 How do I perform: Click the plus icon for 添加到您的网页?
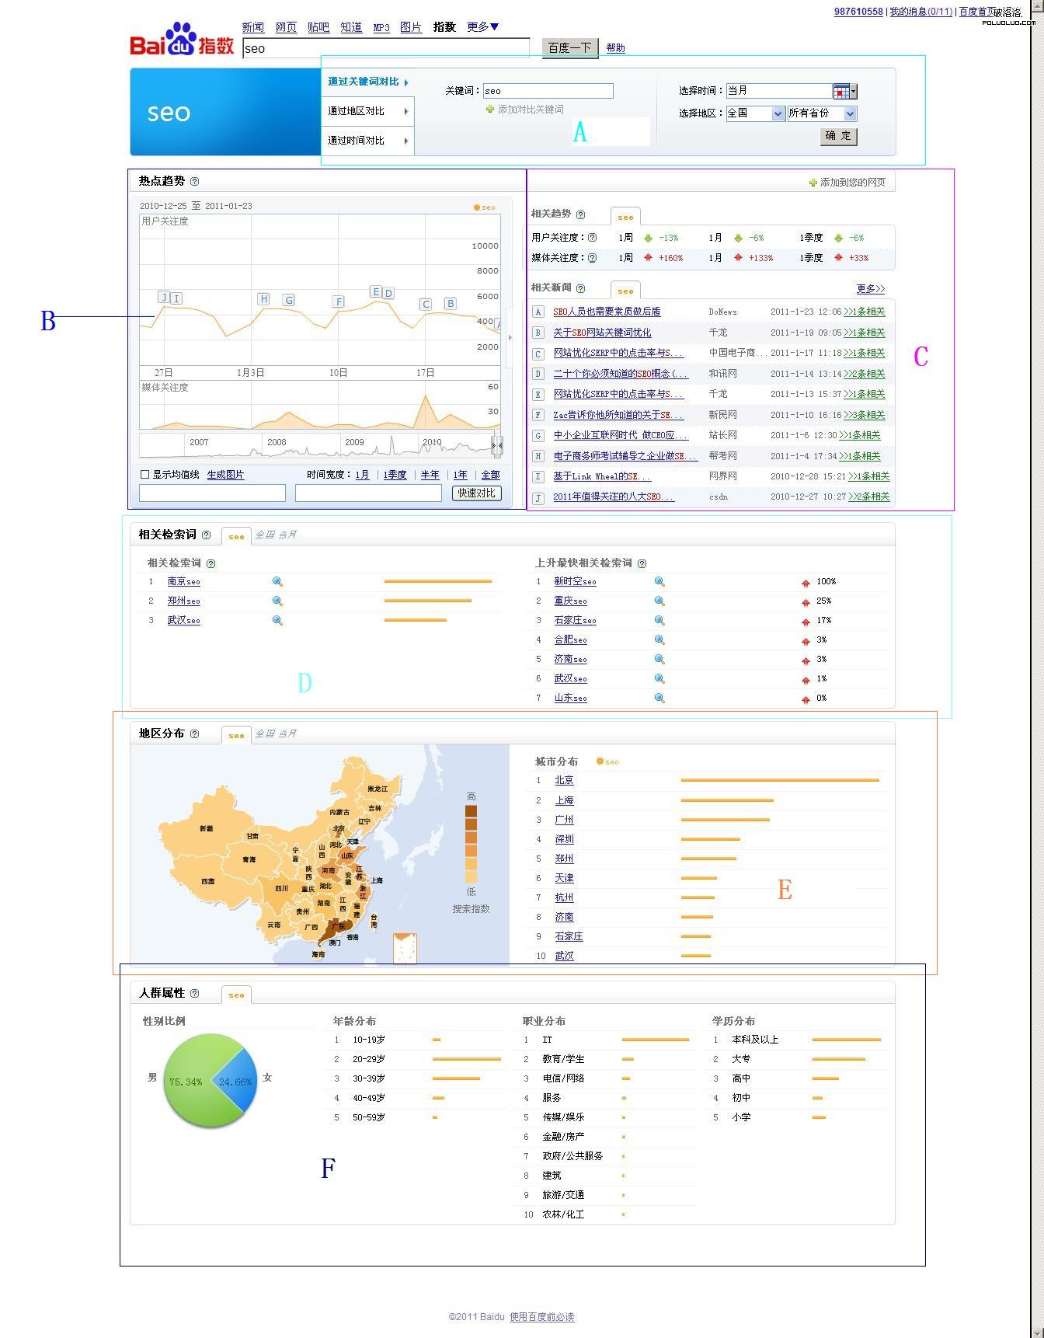pos(813,183)
